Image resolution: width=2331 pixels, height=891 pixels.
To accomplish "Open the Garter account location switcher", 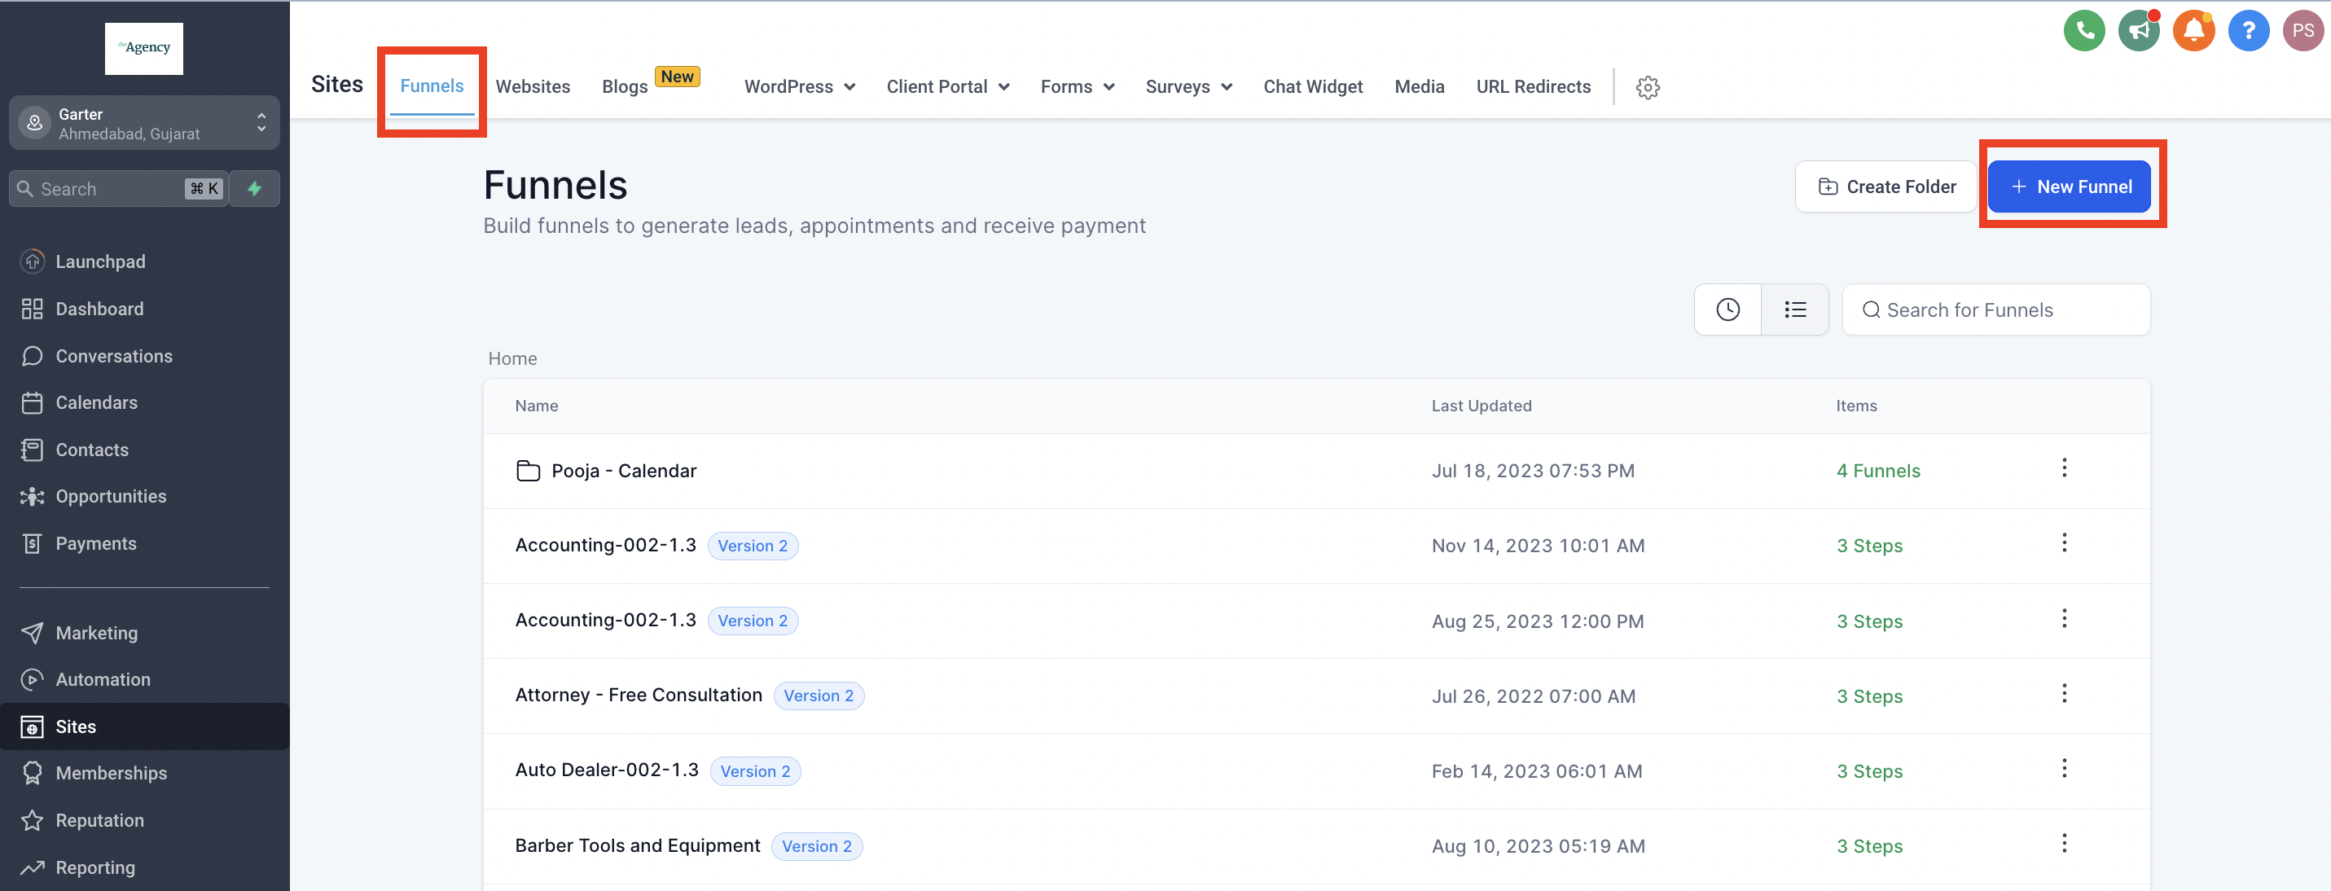I will tap(144, 123).
